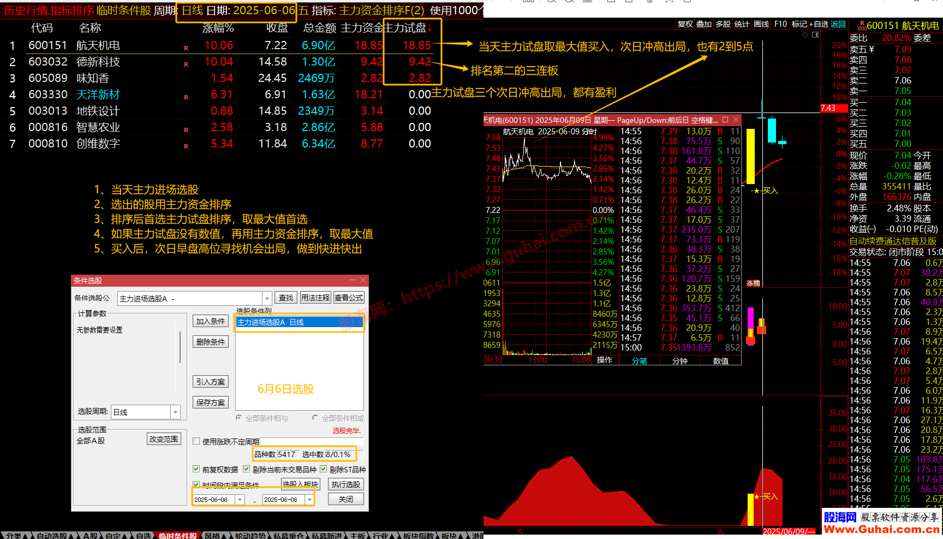
Task: Open the 分钟 tab in intraday popup
Action: coord(679,360)
